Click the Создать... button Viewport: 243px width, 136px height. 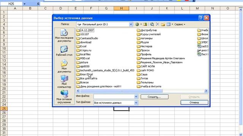click(155, 97)
